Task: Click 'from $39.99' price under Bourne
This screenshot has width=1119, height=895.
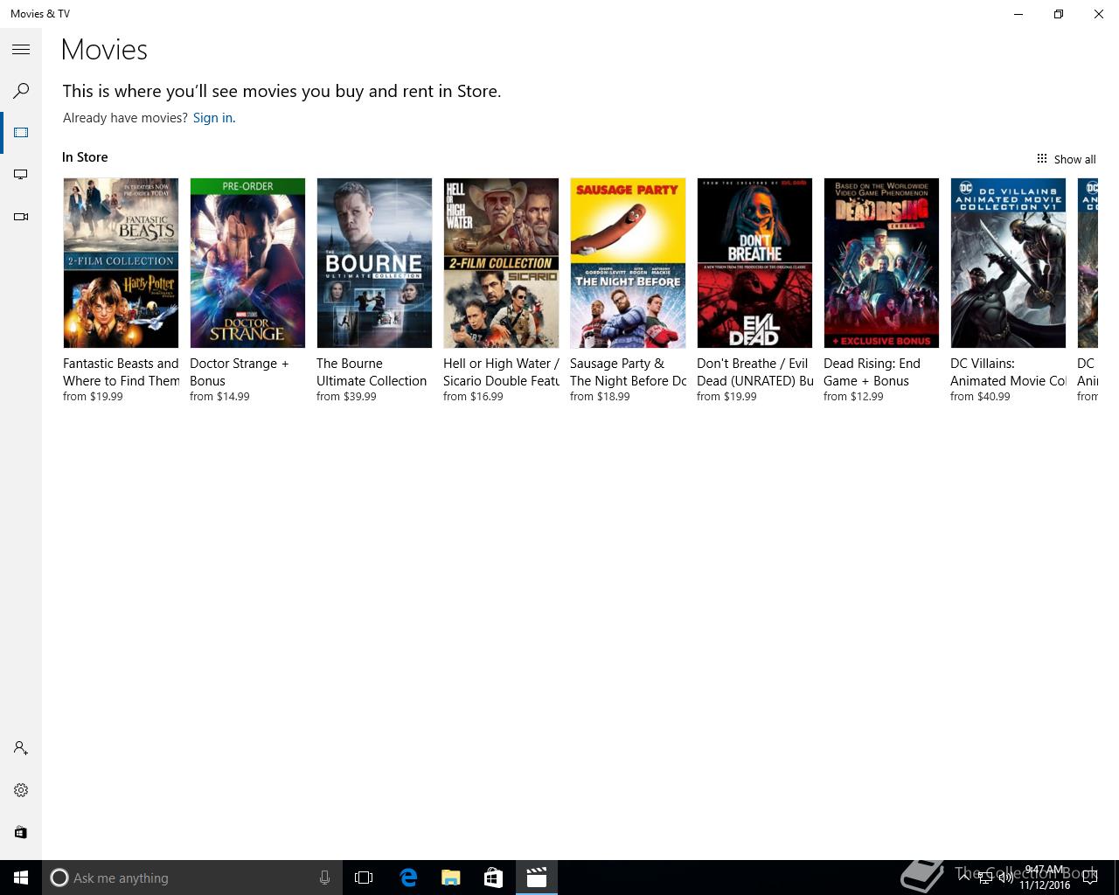Action: tap(346, 397)
